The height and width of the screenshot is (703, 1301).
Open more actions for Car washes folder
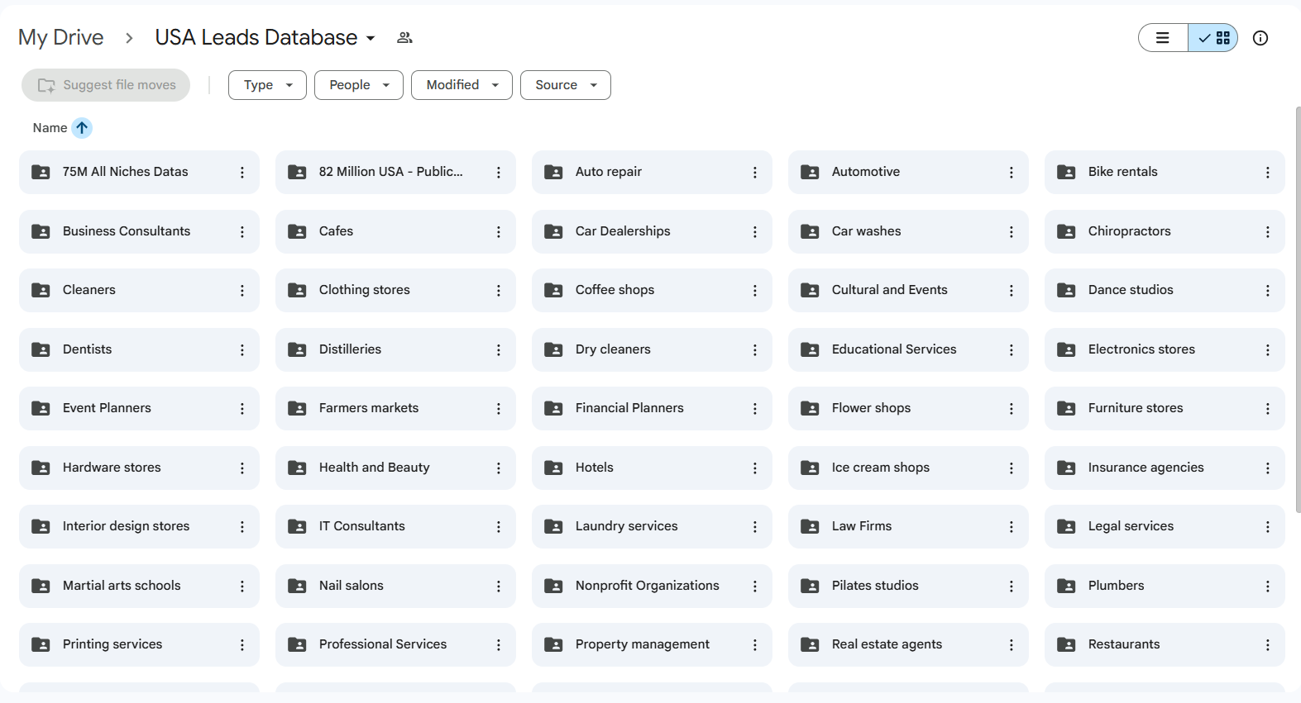pyautogui.click(x=1012, y=232)
